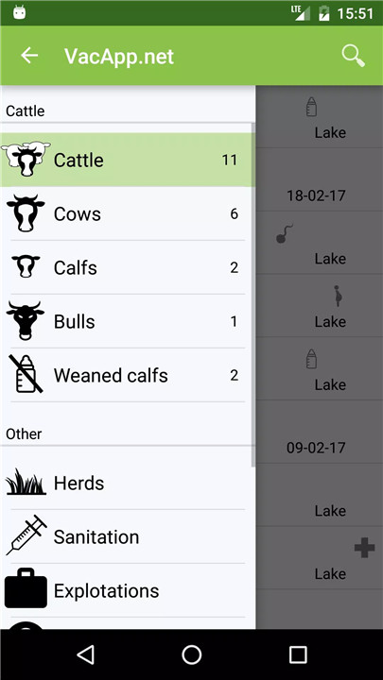Tap the syringe Sanitation icon
This screenshot has width=383, height=680.
click(x=26, y=536)
